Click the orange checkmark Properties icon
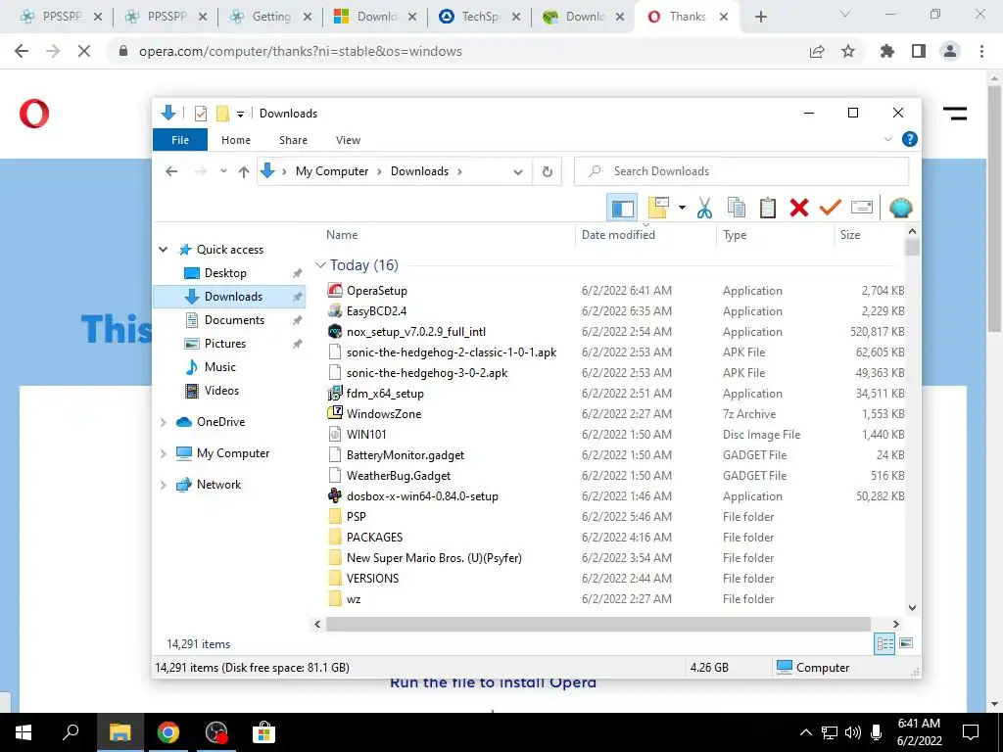The height and width of the screenshot is (752, 1003). [x=831, y=208]
